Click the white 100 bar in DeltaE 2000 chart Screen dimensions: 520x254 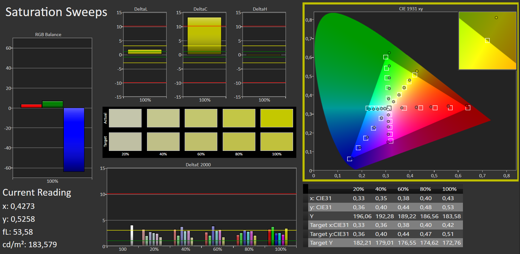pyautogui.click(x=132, y=236)
